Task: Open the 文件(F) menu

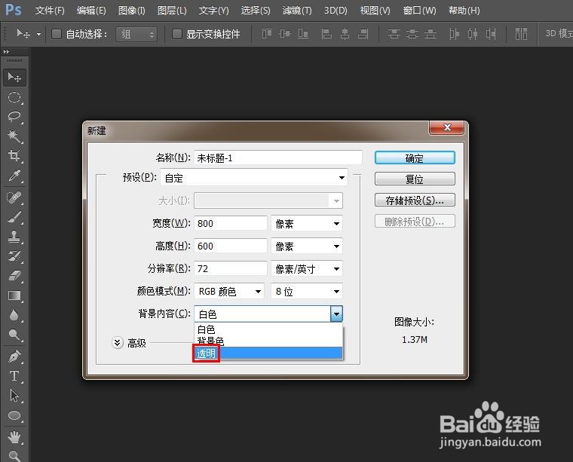Action: 50,11
